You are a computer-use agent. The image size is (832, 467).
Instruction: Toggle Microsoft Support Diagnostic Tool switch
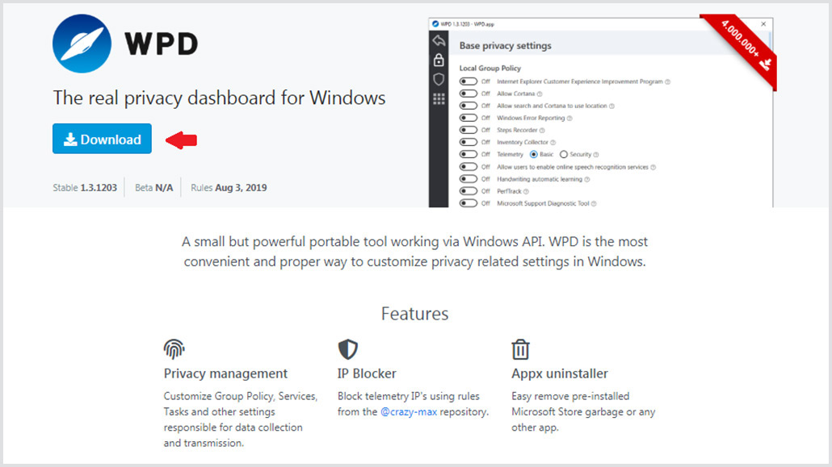click(x=468, y=203)
